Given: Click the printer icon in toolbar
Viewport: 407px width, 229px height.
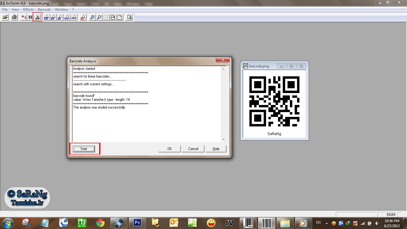Looking at the screenshot, I should click(x=14, y=17).
